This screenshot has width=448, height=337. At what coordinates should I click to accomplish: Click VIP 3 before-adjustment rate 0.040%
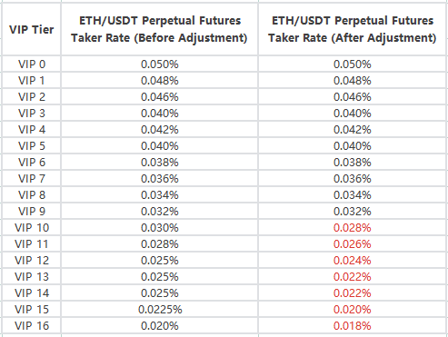[x=159, y=114]
